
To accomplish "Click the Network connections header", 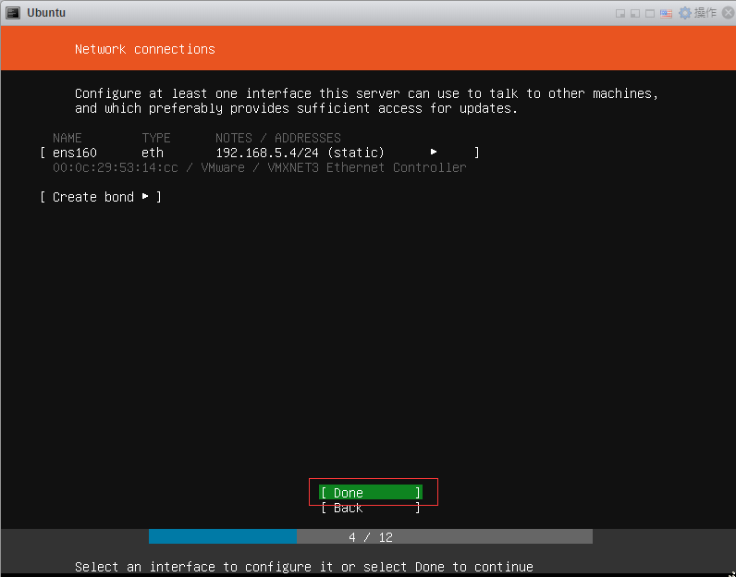I will pos(144,49).
